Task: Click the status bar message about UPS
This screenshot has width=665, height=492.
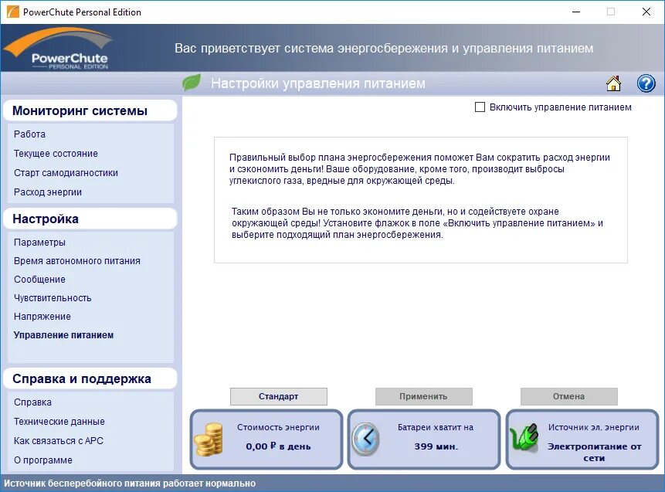Action: (x=130, y=484)
